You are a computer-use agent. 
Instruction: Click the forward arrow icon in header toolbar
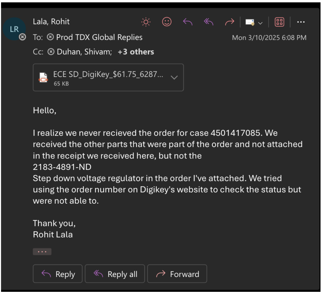tap(230, 22)
